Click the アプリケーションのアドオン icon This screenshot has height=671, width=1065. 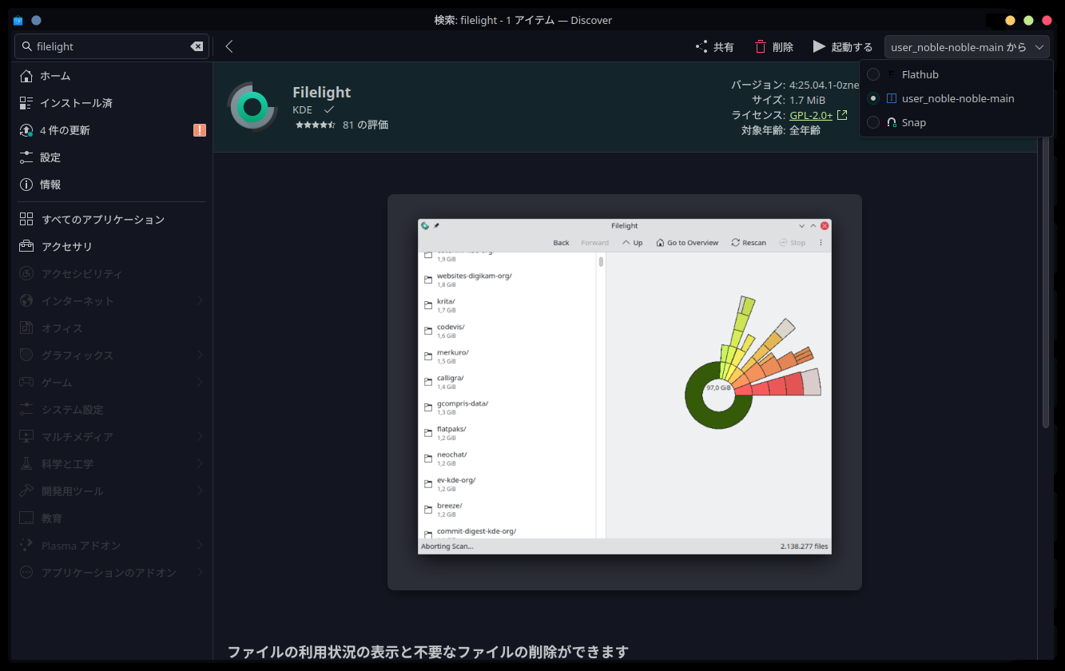(26, 572)
